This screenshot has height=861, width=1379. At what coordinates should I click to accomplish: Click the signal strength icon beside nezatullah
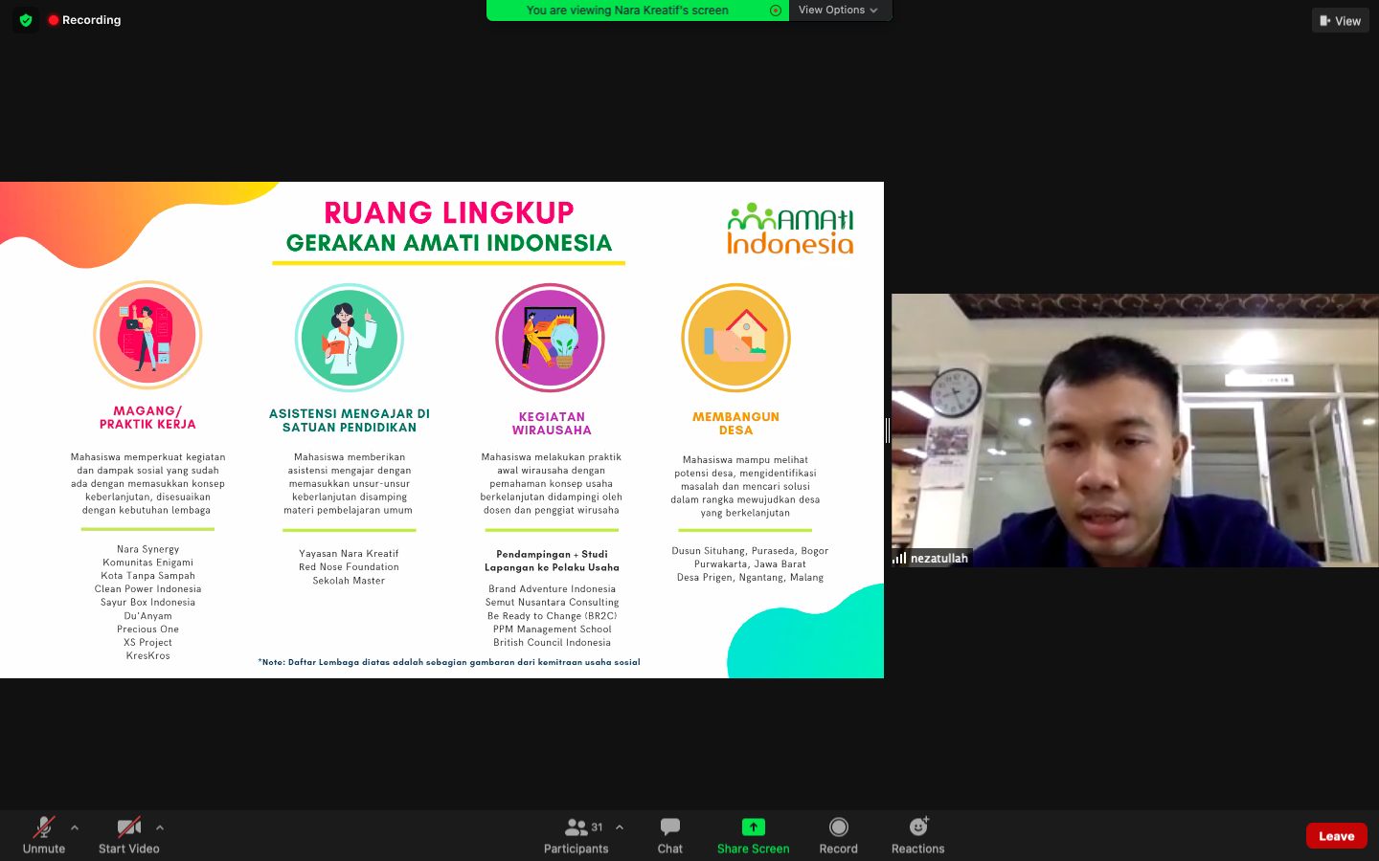[899, 558]
